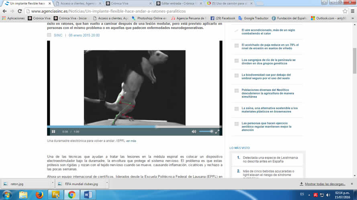Switch to the Editar entrada tab
357x200 pixels.
177,4
